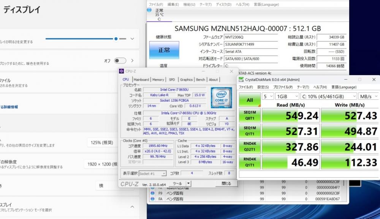Open 機能(U) menu in CrystalDiskInfo
Viewport: 380px width, 219px height.
(189, 4)
